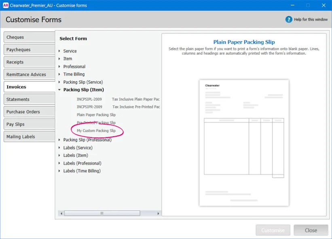
Task: Click the Professional tree label
Action: click(74, 66)
